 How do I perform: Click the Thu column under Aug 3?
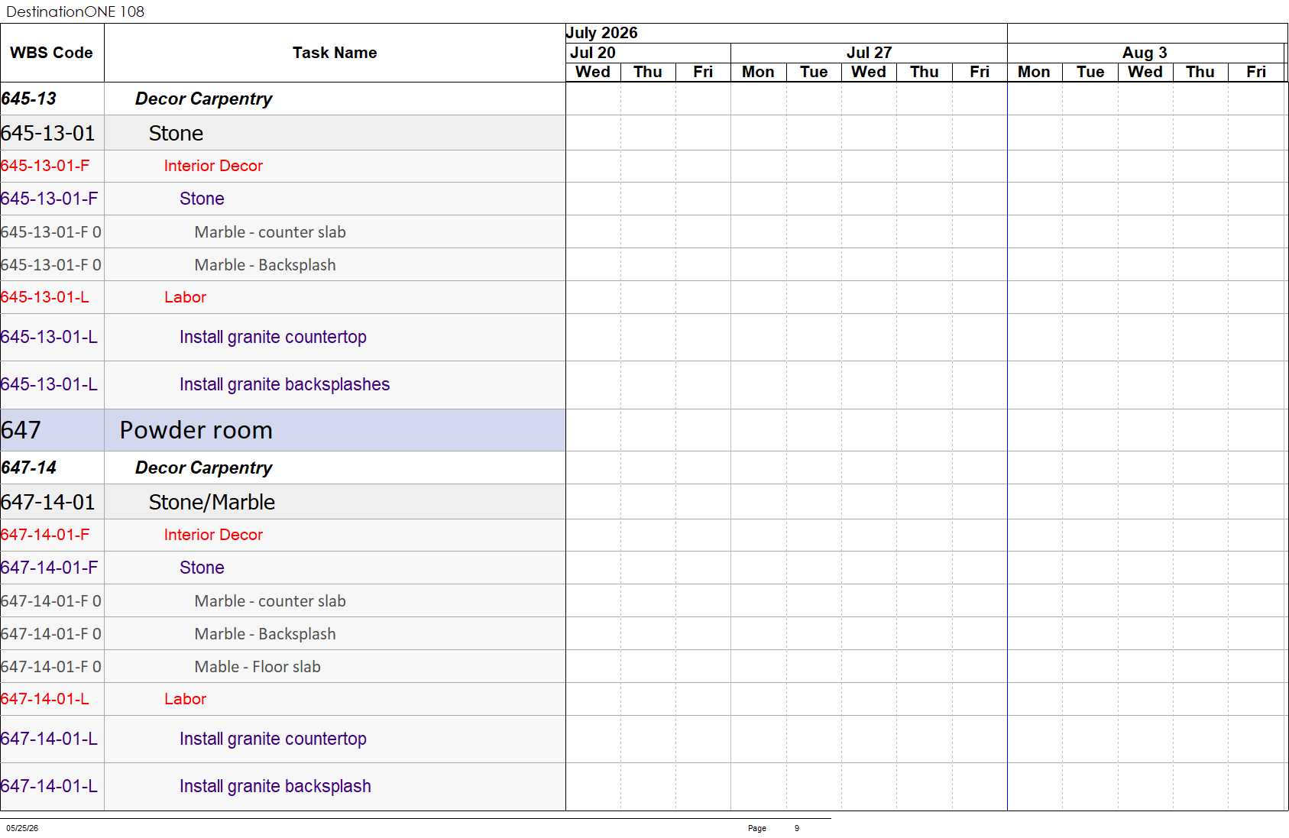pyautogui.click(x=1200, y=72)
